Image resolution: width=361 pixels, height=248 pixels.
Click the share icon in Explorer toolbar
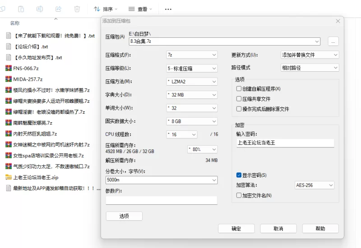[59, 9]
